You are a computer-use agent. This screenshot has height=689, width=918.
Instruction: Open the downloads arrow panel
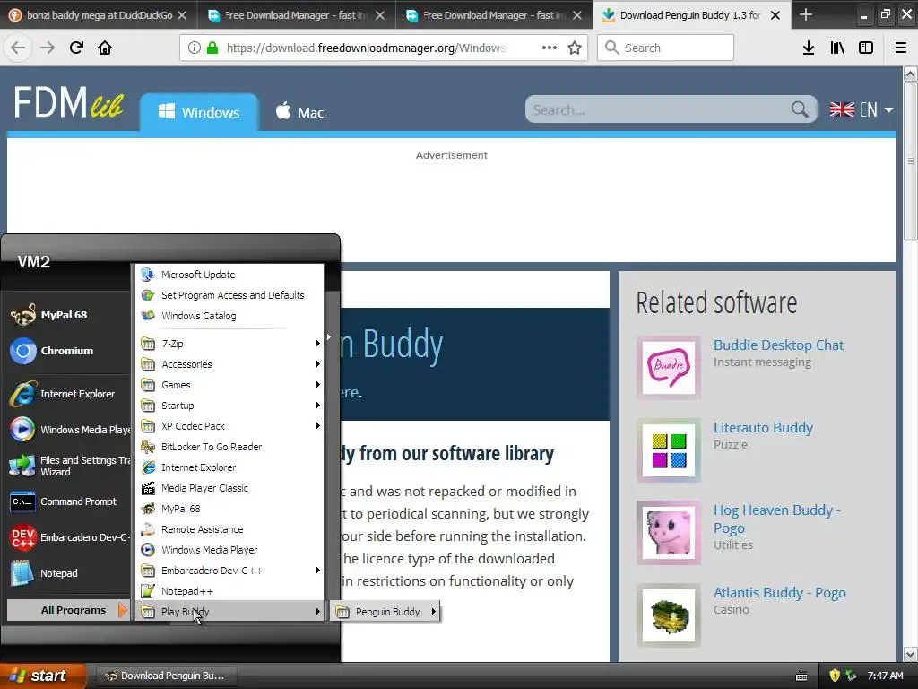(809, 48)
